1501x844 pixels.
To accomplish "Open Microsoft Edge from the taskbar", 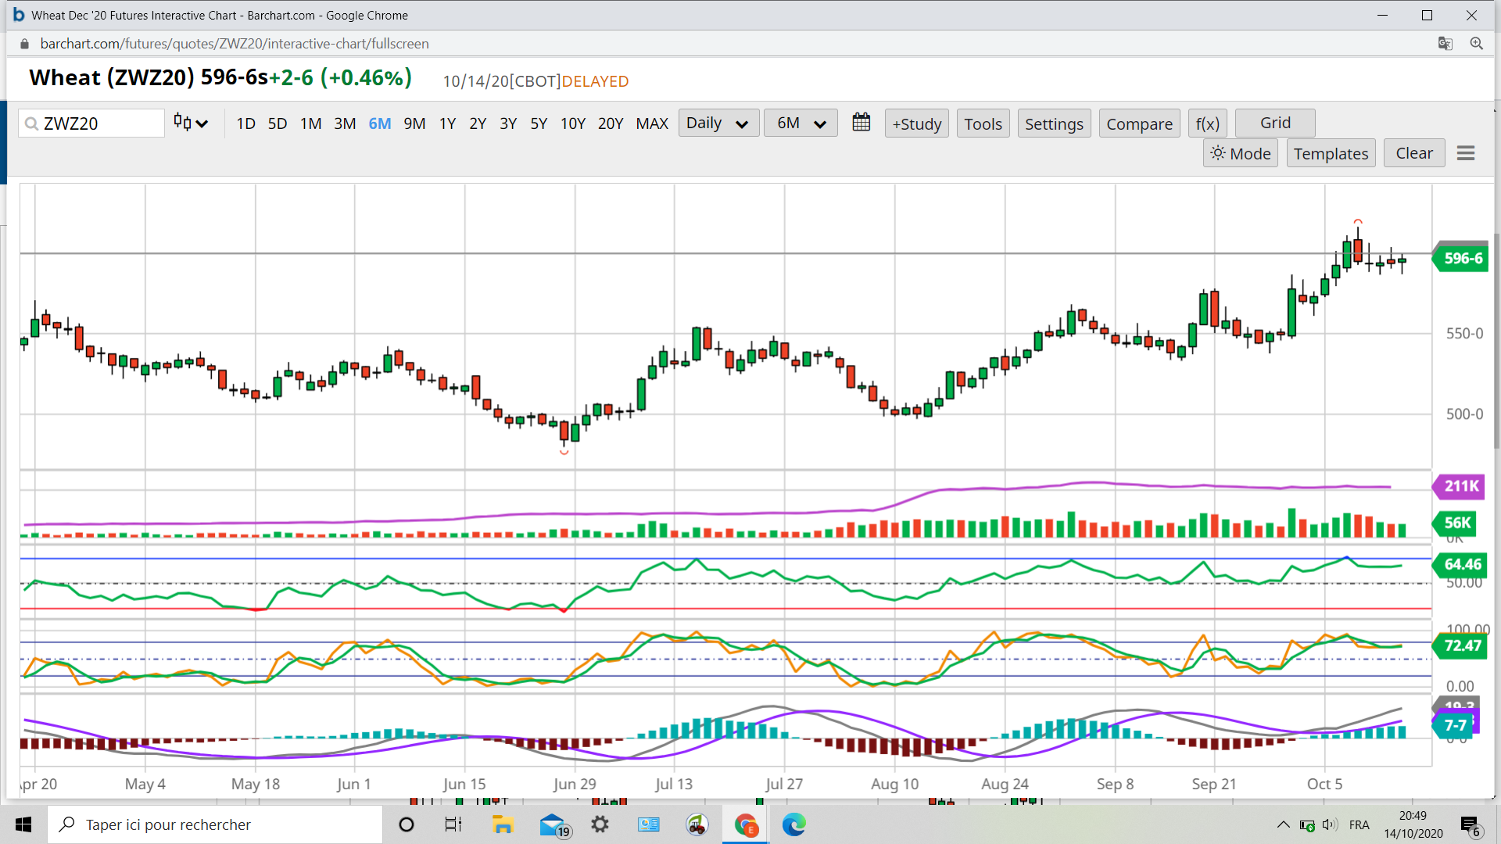I will click(x=793, y=824).
